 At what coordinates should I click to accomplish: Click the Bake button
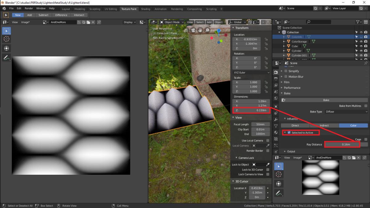coord(324,100)
